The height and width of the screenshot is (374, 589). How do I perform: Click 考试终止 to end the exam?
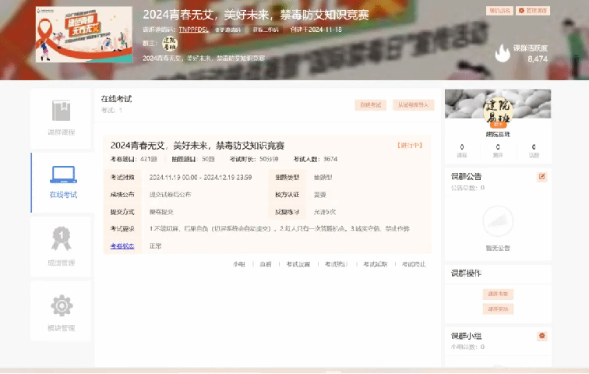[414, 264]
